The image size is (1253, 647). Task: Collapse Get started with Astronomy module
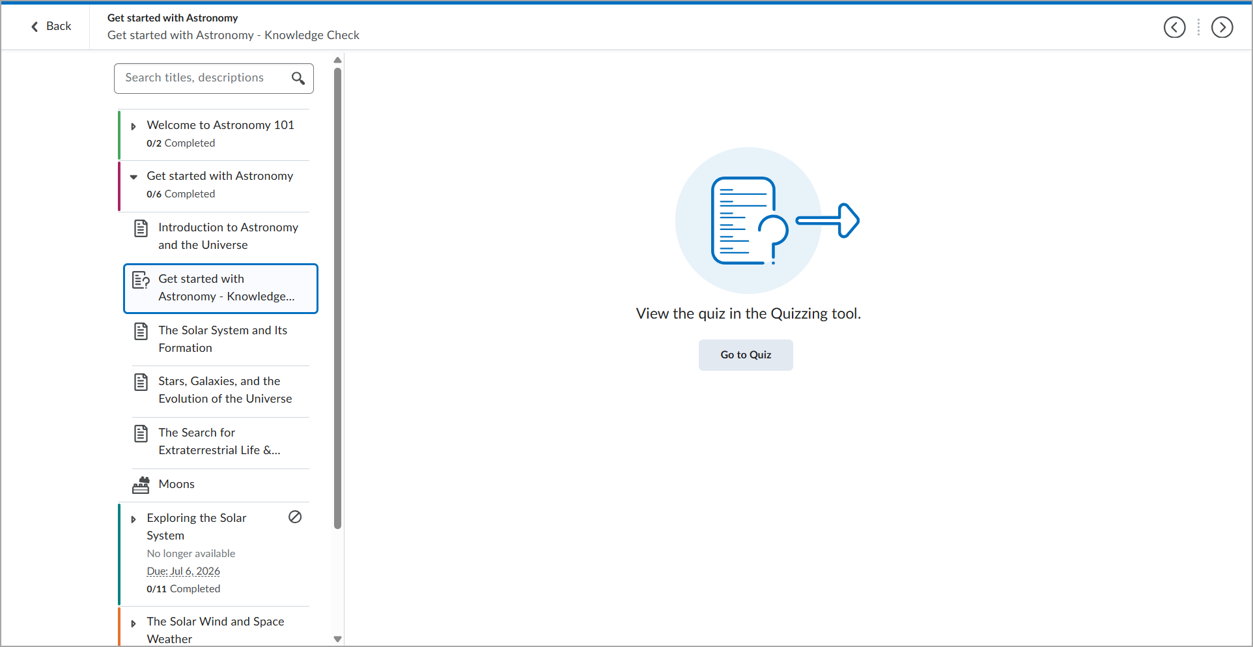[x=134, y=177]
